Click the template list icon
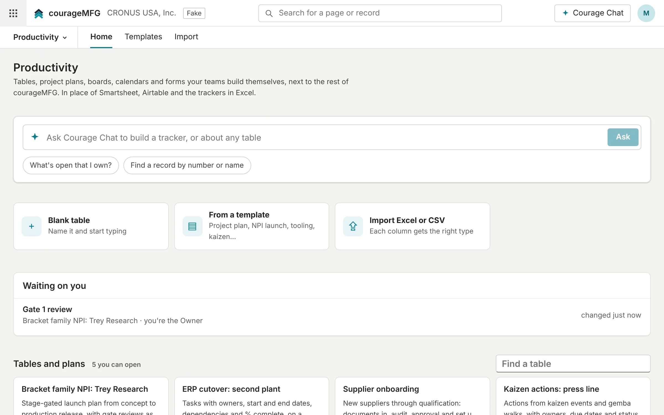 pyautogui.click(x=192, y=226)
